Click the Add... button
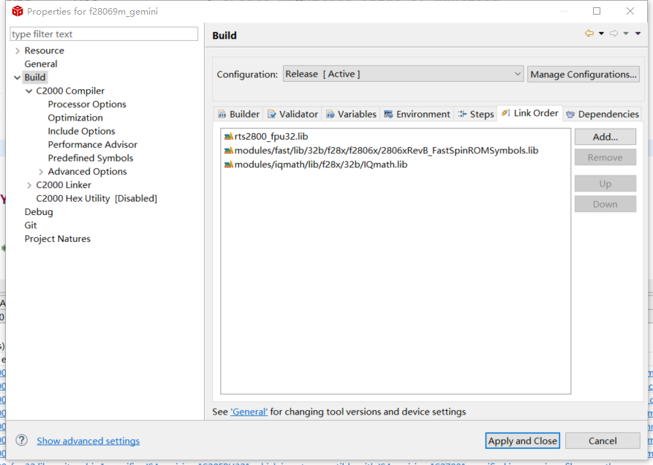Viewport: 653px width, 465px height. (x=605, y=137)
